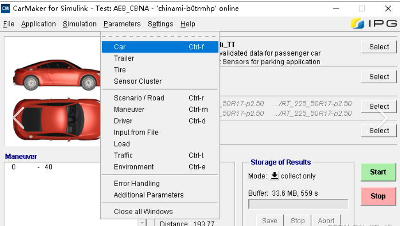Click the lower ../RT_225_50R17-p2.50 tire entry
The image size is (400, 226).
pyautogui.click(x=313, y=113)
